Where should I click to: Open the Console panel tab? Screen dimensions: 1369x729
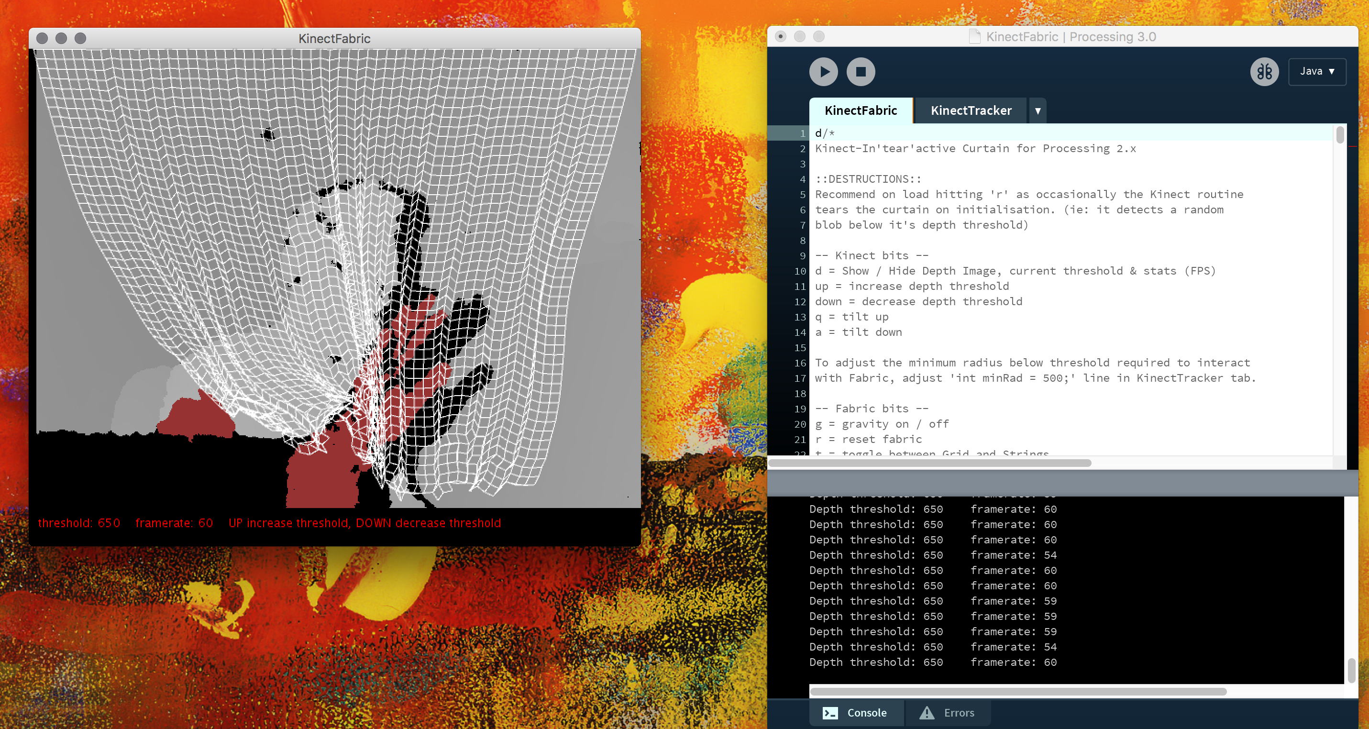[856, 713]
